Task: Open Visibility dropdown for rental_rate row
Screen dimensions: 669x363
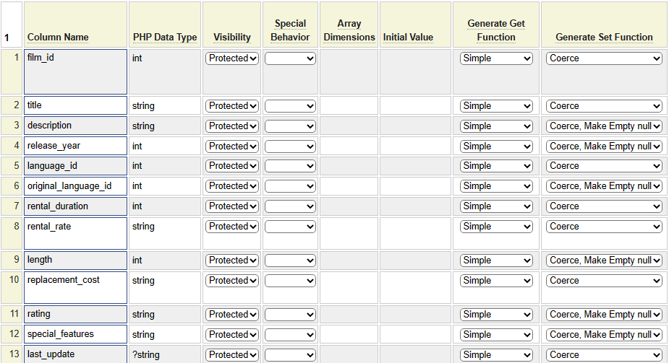Action: coord(232,227)
